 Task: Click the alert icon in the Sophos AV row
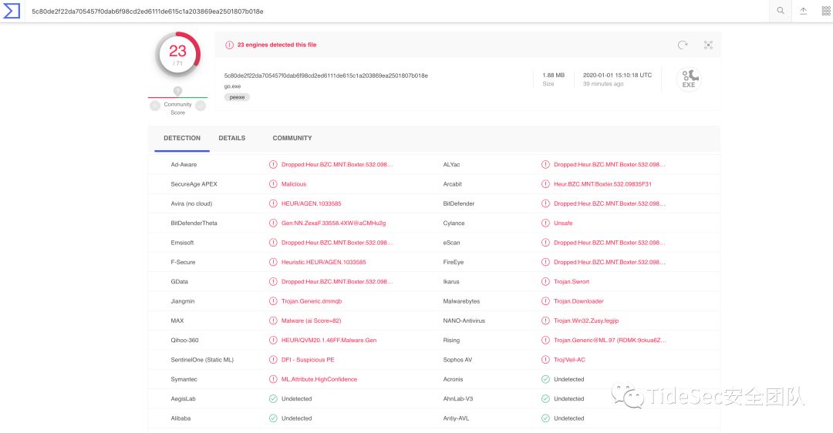tap(545, 360)
